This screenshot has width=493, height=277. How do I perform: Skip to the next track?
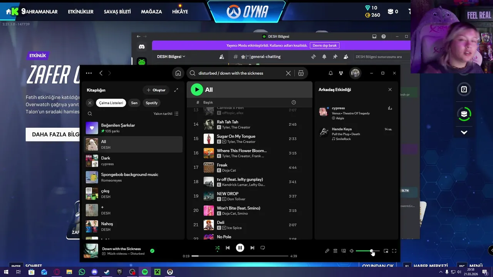(x=252, y=248)
